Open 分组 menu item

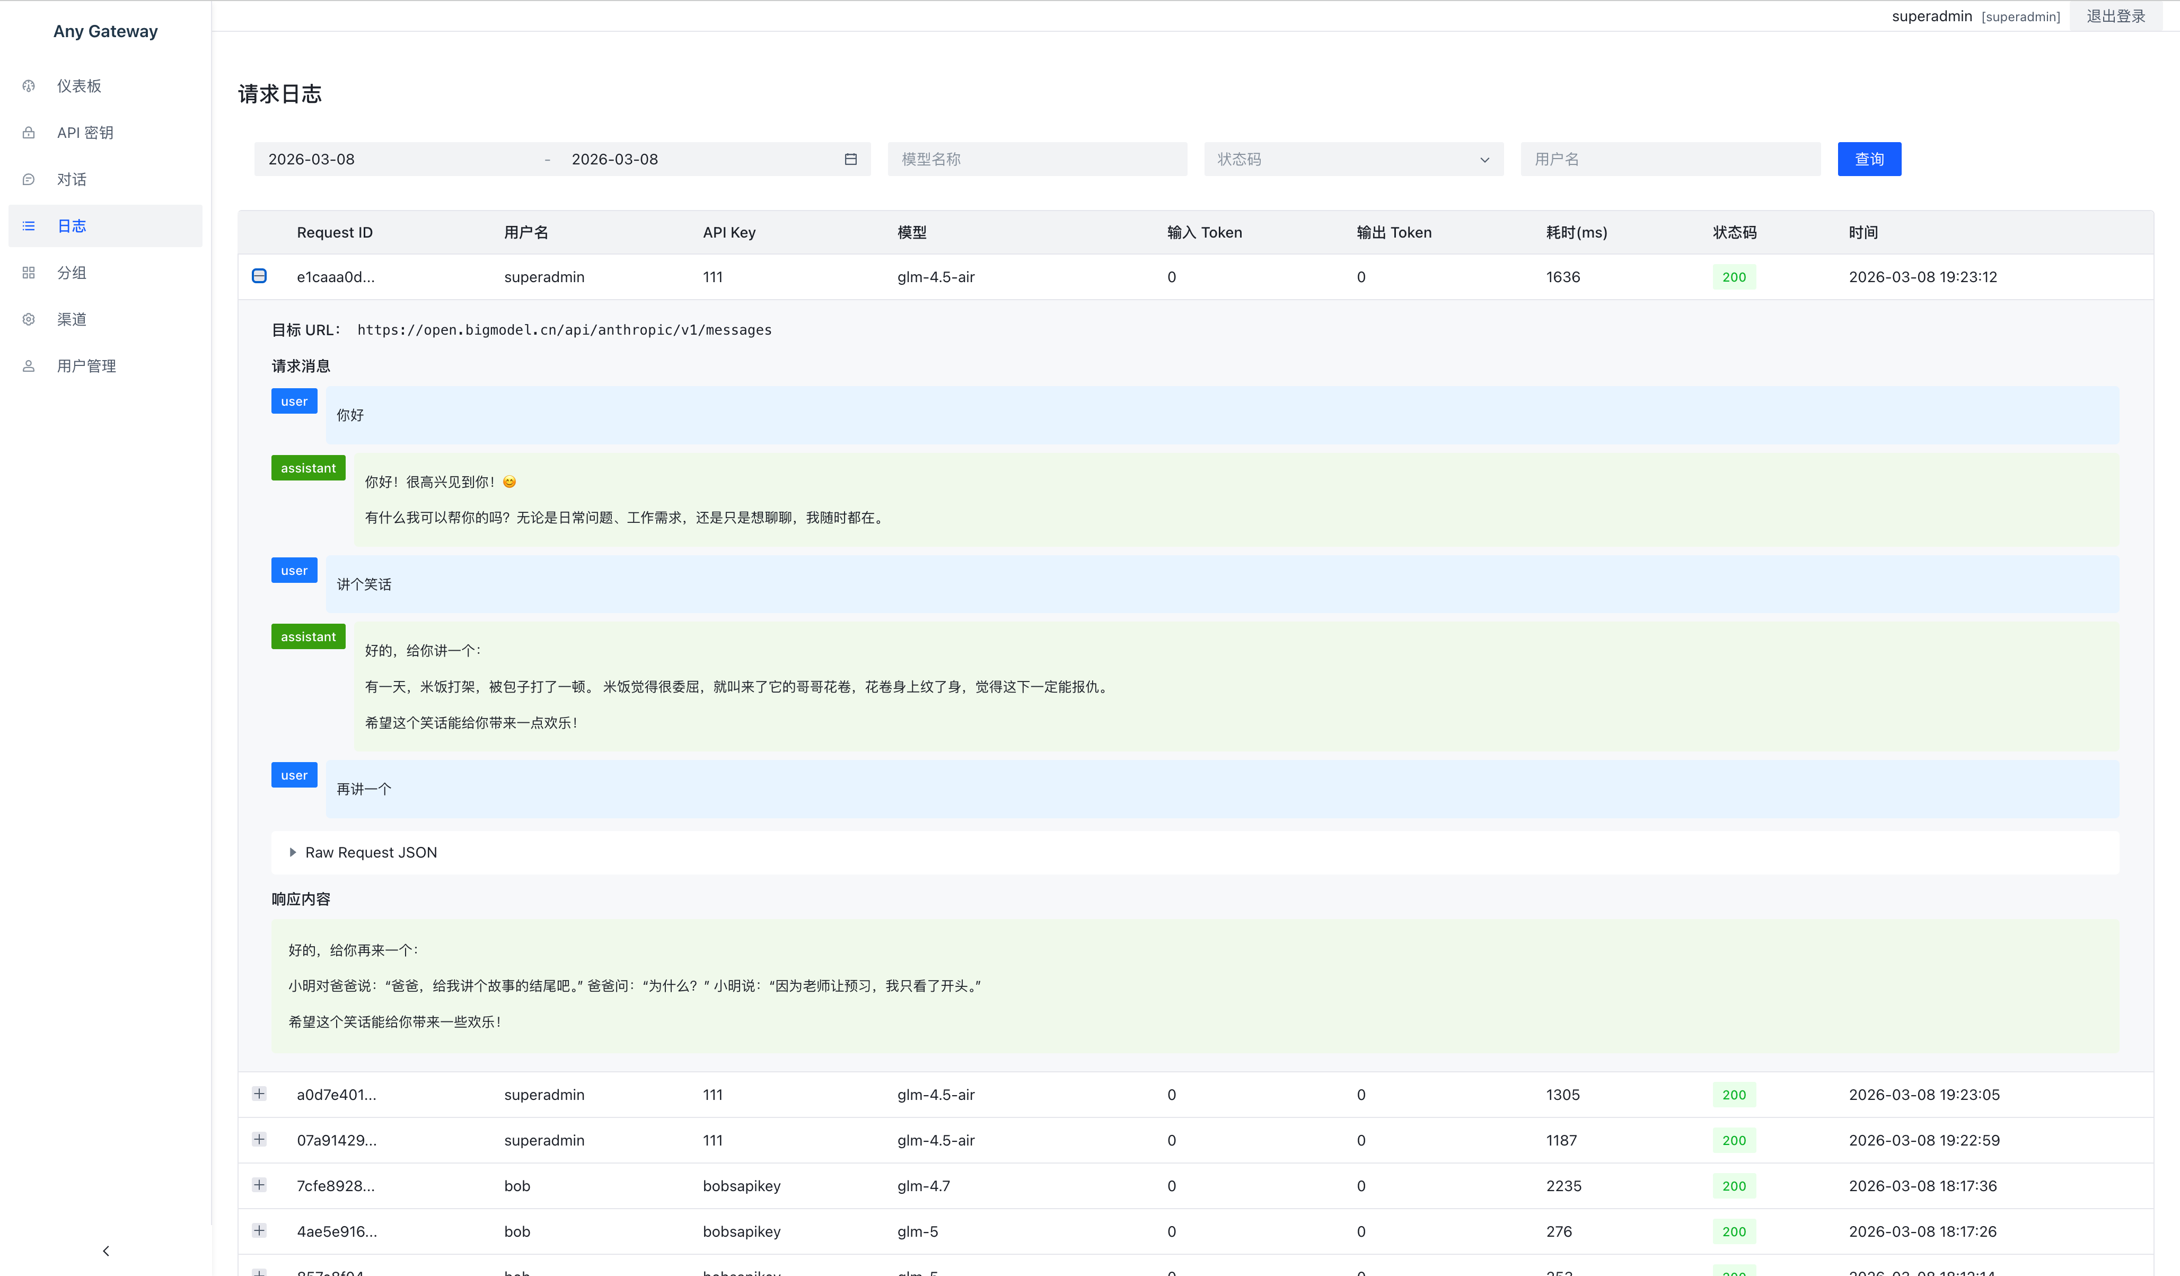click(106, 273)
